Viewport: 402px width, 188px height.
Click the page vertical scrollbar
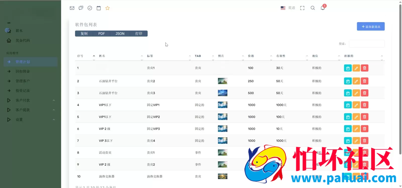pos(400,79)
